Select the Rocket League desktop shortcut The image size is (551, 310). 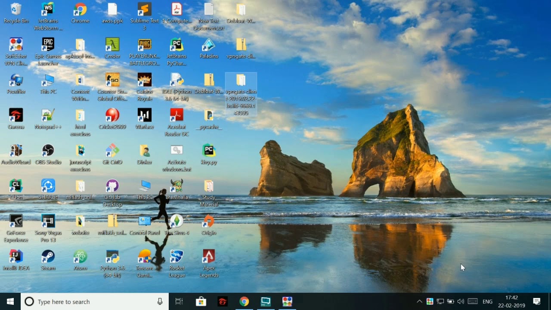[x=176, y=263]
